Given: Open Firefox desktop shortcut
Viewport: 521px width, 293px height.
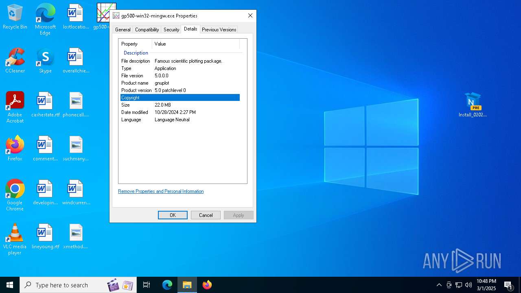Looking at the screenshot, I should [x=15, y=149].
